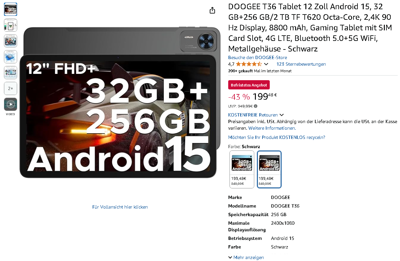Expand KOSTENFREIE Retouren details

tap(256, 115)
